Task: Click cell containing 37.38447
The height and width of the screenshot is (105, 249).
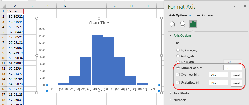Action: (x=15, y=32)
